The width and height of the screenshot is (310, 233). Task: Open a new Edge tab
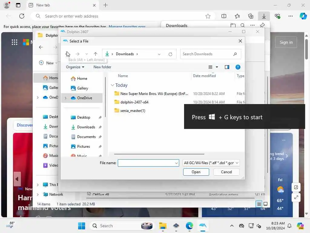tap(106, 5)
